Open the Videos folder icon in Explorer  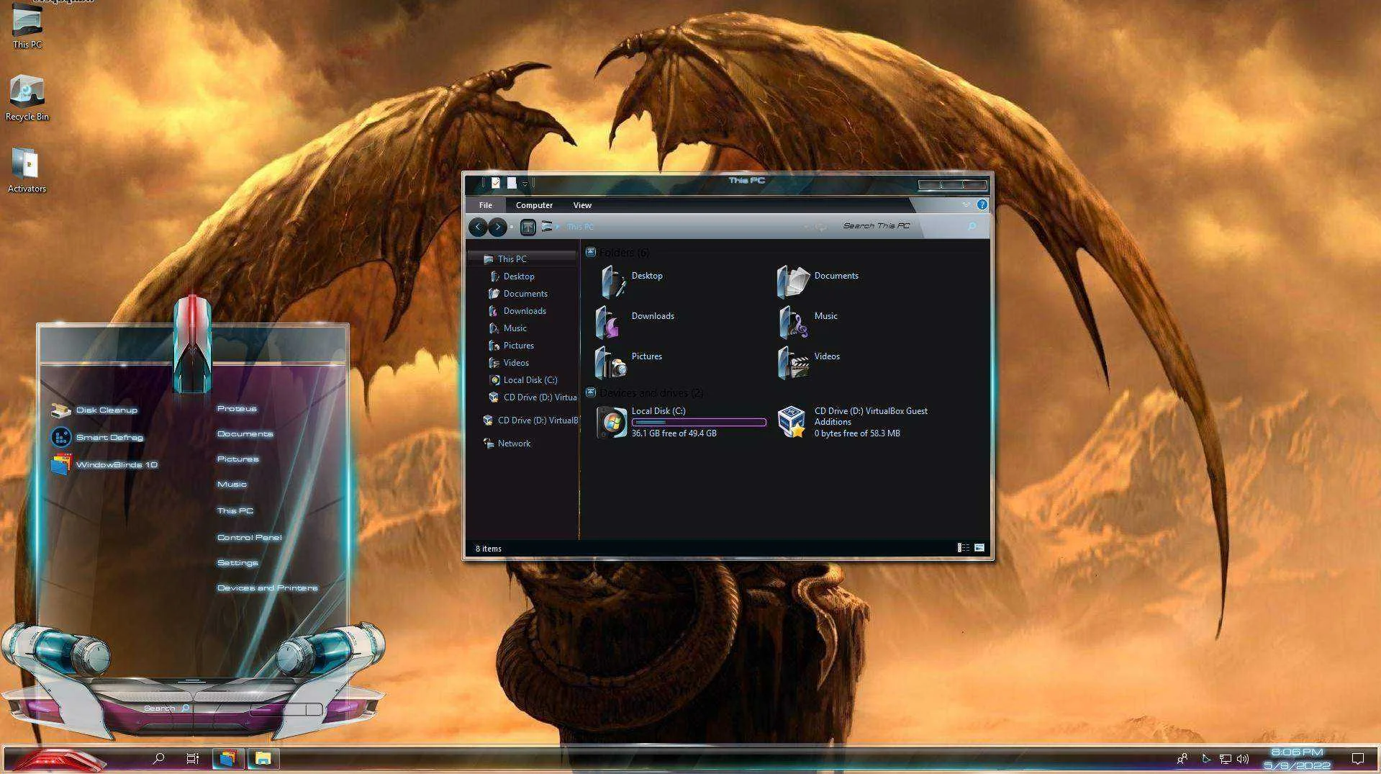[x=793, y=362]
